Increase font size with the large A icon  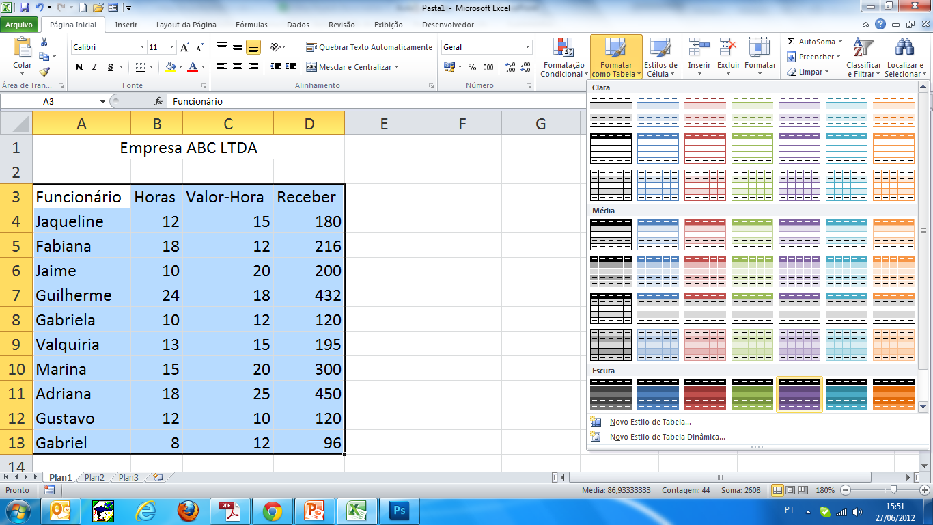click(185, 47)
